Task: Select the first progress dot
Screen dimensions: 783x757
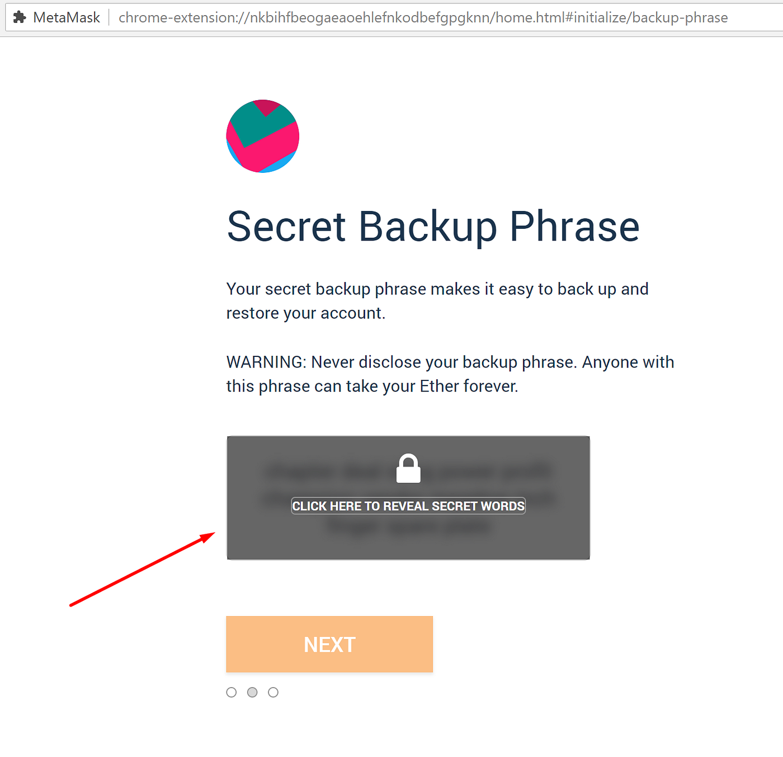Action: (231, 692)
